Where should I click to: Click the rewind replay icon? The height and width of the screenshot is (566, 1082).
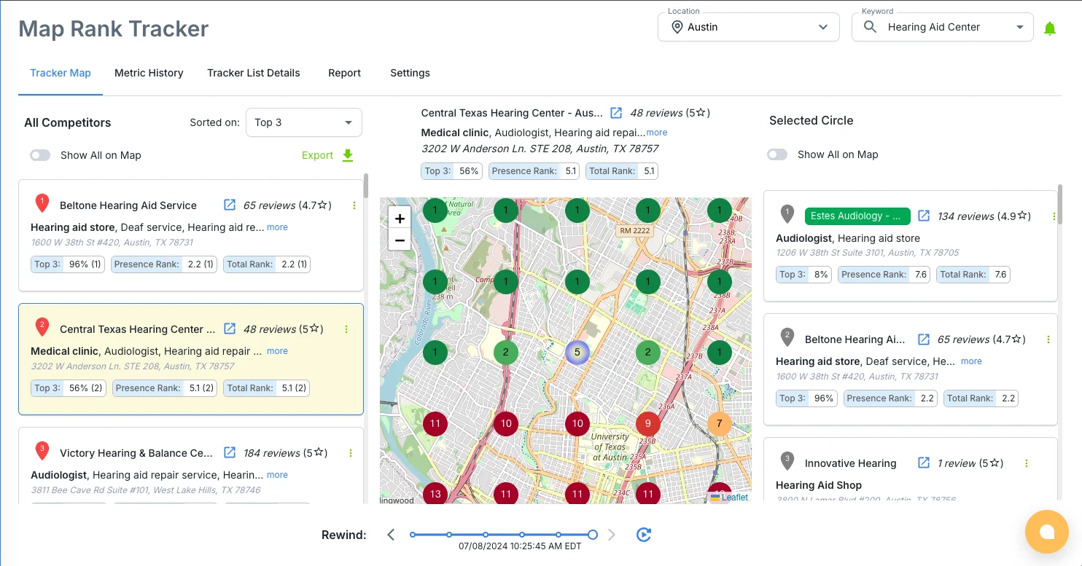click(x=643, y=535)
